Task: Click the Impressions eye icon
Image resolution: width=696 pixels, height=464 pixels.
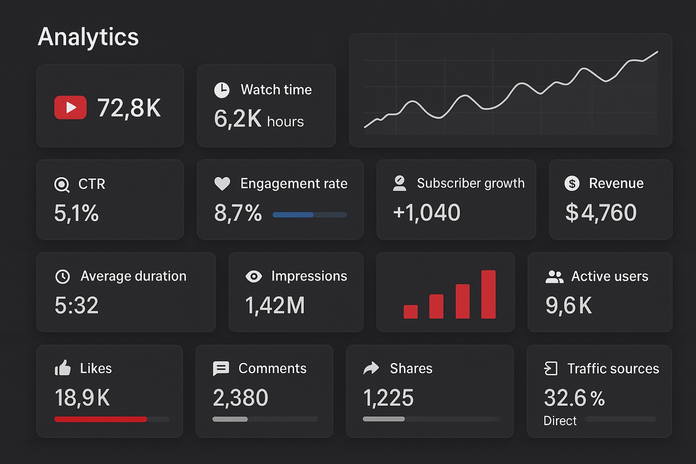Action: (254, 276)
